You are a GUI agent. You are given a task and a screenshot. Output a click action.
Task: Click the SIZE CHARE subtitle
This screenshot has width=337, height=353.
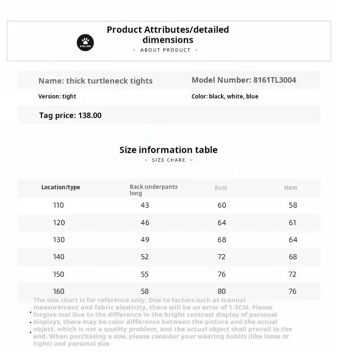168,160
